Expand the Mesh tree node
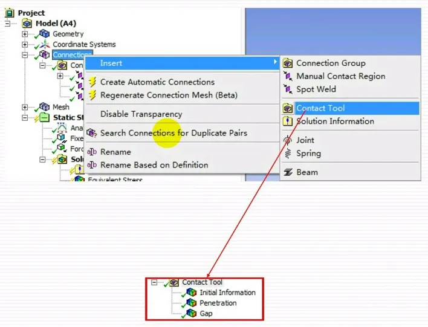The width and height of the screenshot is (428, 327). click(25, 107)
